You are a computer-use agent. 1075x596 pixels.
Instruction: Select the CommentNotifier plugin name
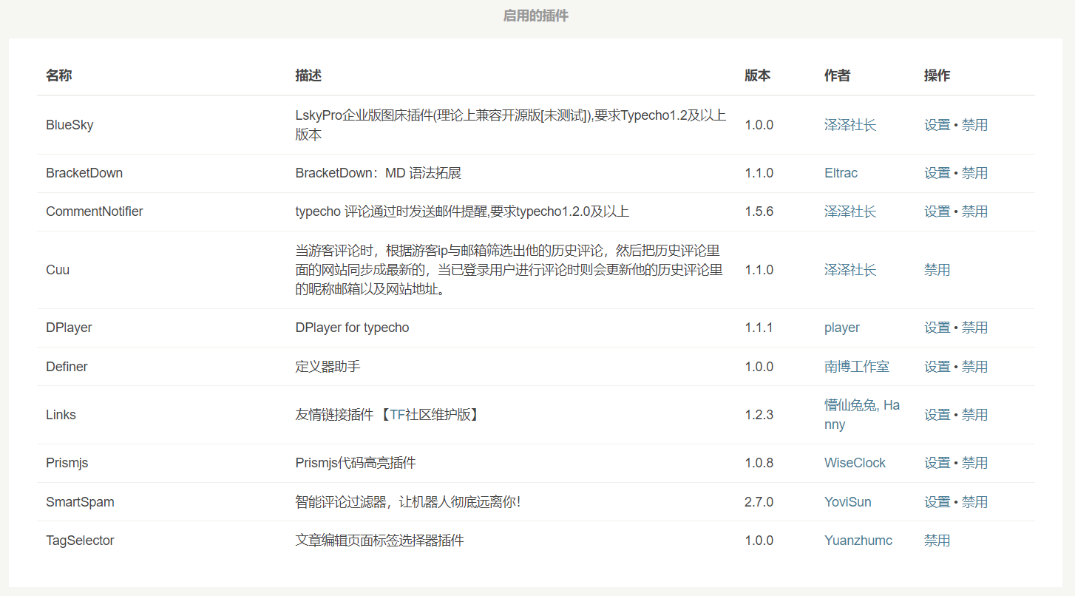point(95,211)
